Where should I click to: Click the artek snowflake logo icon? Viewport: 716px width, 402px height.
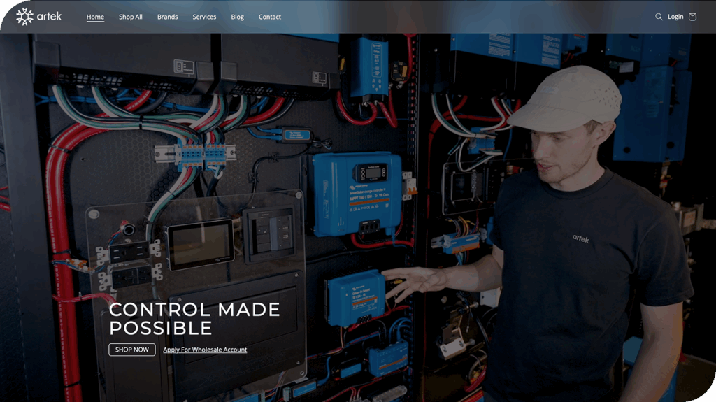click(x=24, y=17)
